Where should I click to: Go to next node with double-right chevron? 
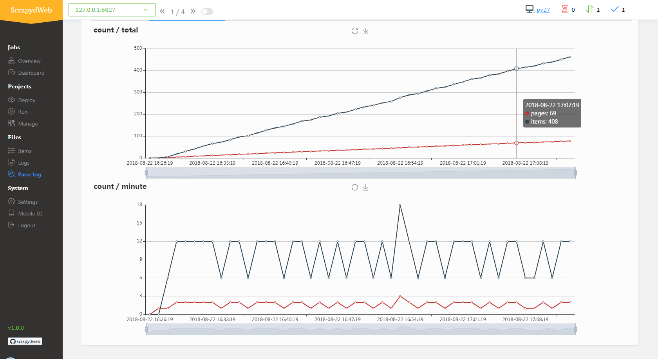click(x=193, y=11)
